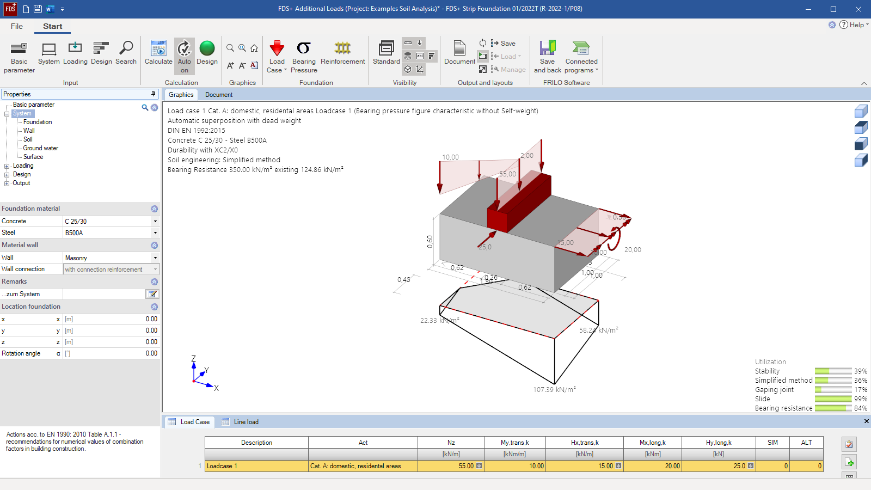The width and height of the screenshot is (871, 490).
Task: Expand the Output tree node
Action: click(x=7, y=183)
